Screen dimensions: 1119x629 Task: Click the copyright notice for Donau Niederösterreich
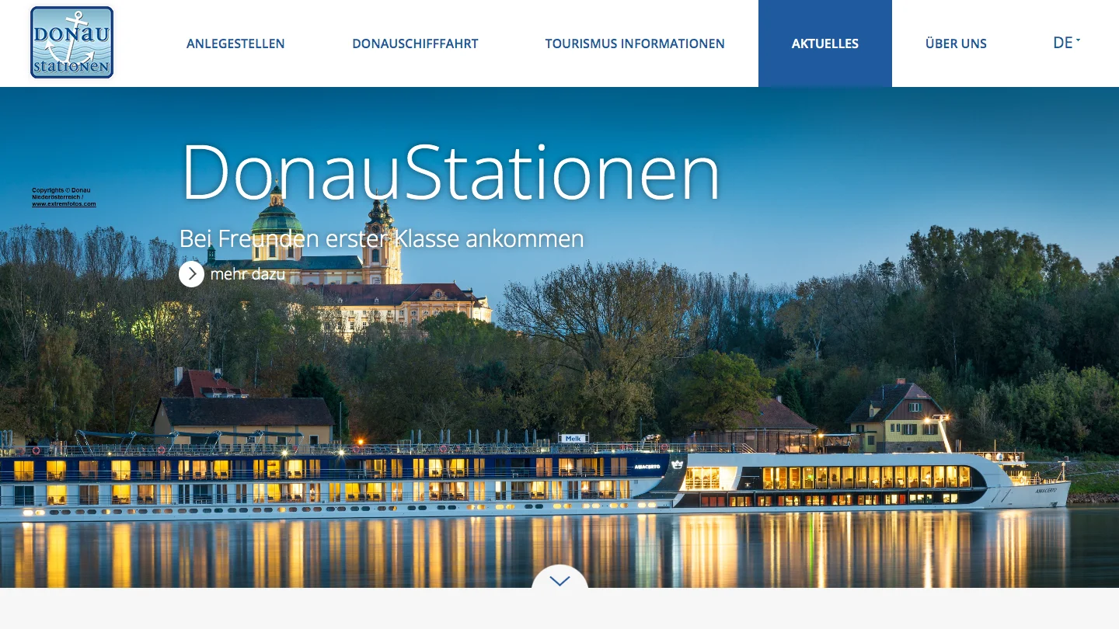point(62,194)
